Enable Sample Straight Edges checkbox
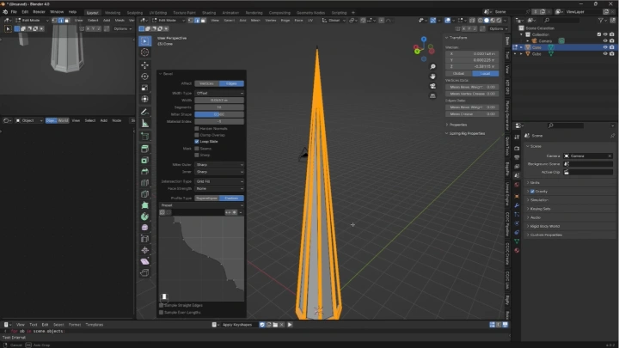This screenshot has width=619, height=348. click(x=161, y=305)
